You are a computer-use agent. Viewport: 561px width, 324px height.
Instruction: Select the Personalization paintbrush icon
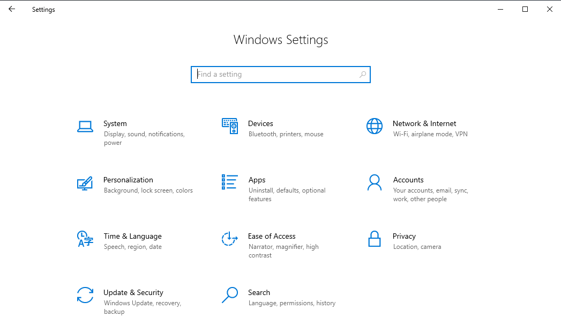pyautogui.click(x=85, y=183)
